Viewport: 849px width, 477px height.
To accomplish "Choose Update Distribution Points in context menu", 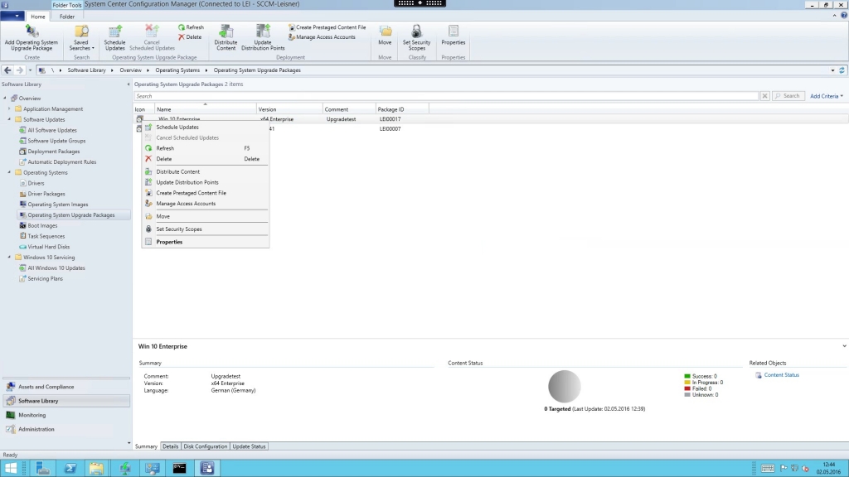I will pyautogui.click(x=206, y=182).
